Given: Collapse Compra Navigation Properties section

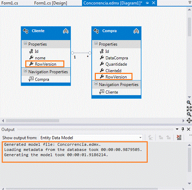Looking at the screenshot, I should 96,84.
